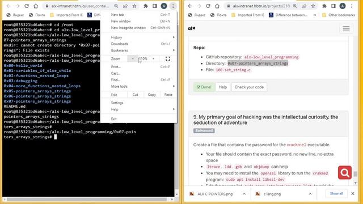Choose Print from Chrome menu
The height and width of the screenshot is (204, 363).
pos(139,67)
